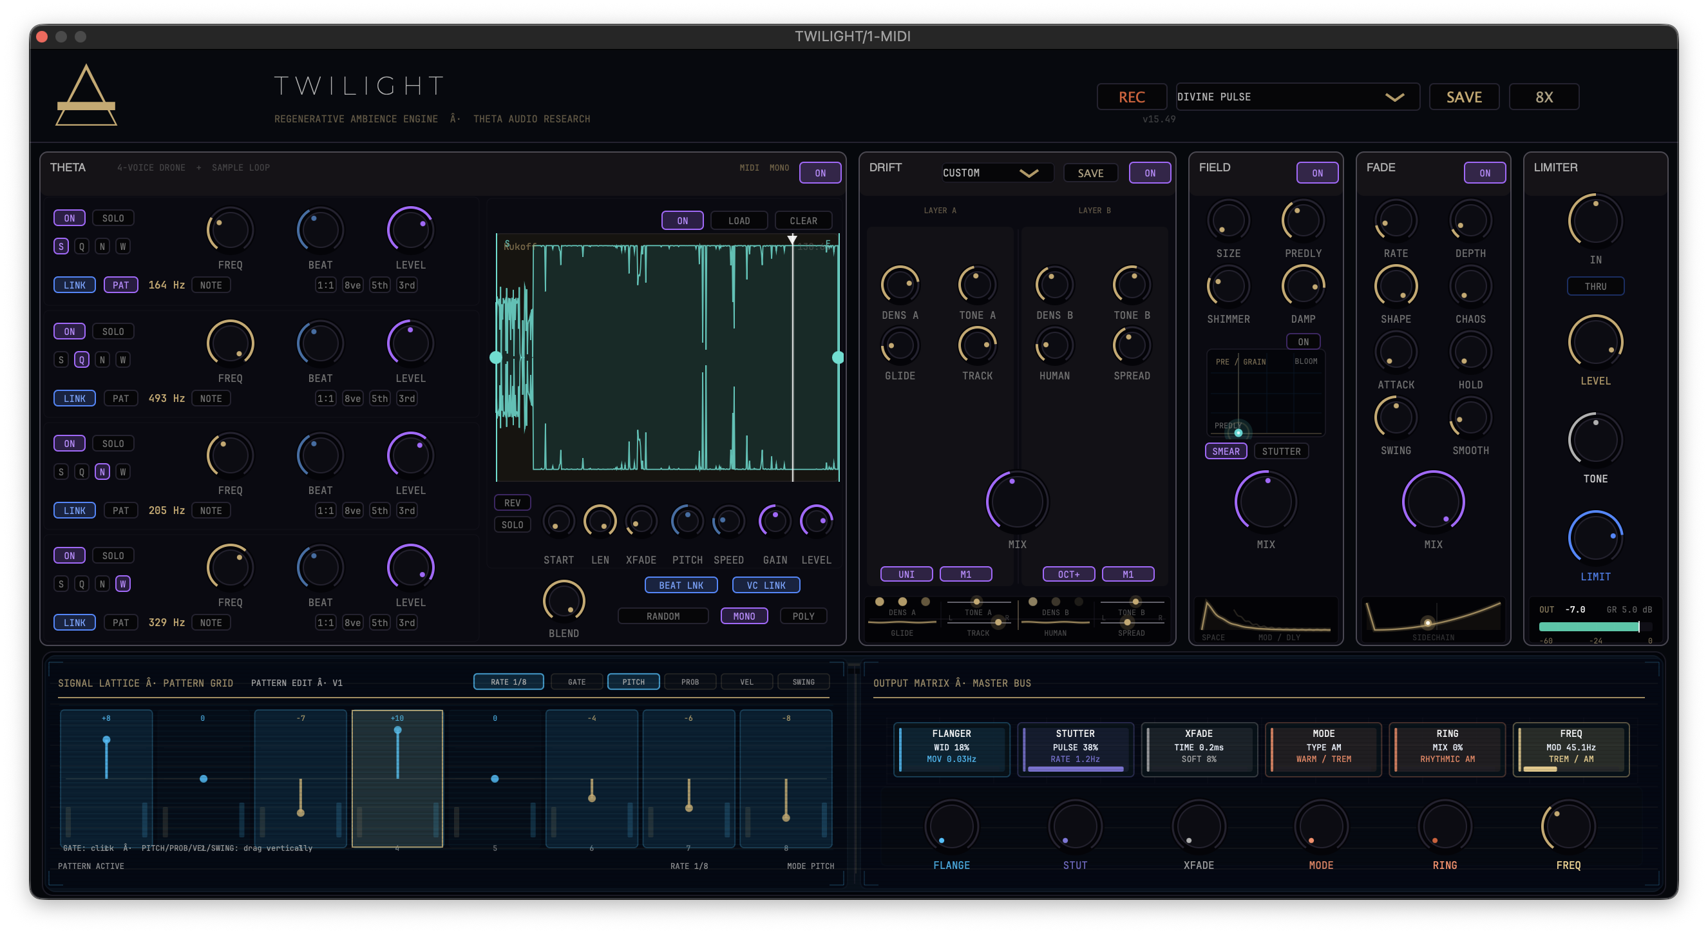
Task: Select POLY voice mode
Action: coord(803,616)
